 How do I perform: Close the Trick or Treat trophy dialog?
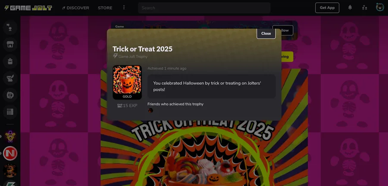point(266,34)
